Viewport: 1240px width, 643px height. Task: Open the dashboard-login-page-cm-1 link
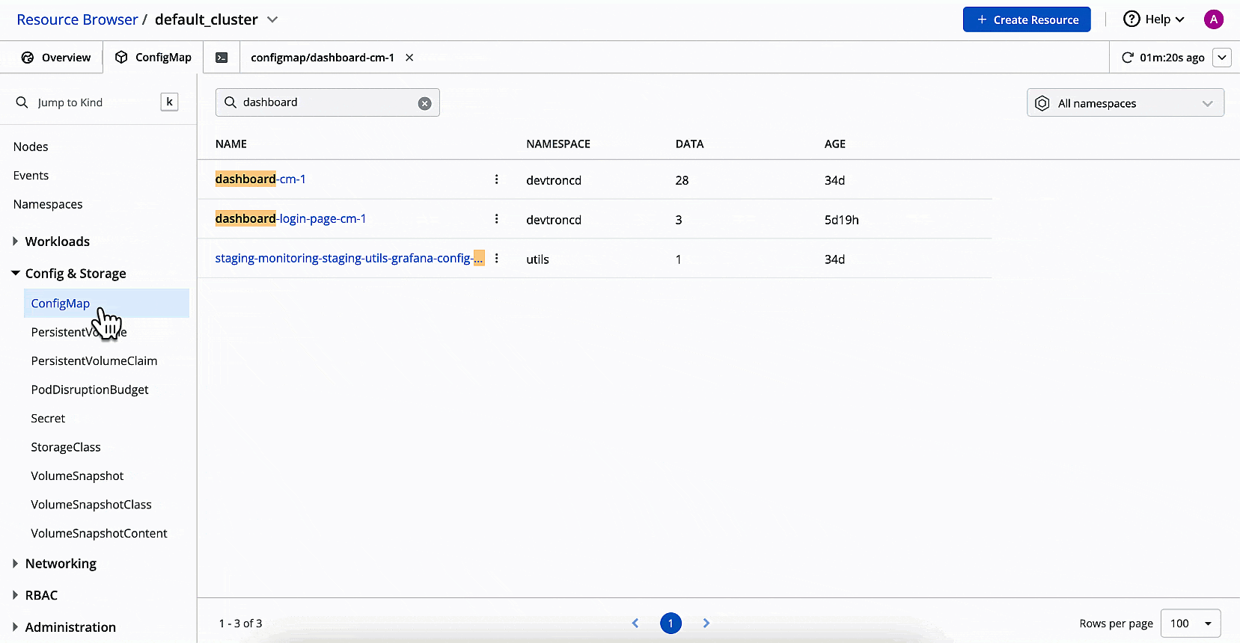[x=290, y=219]
